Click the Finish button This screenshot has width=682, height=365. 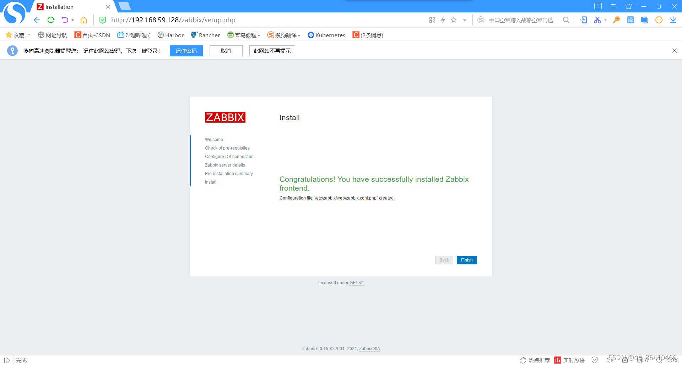point(467,260)
